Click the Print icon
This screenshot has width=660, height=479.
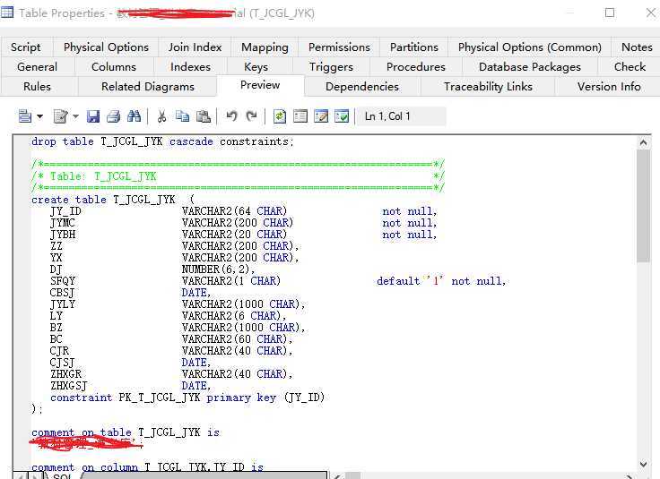[113, 116]
